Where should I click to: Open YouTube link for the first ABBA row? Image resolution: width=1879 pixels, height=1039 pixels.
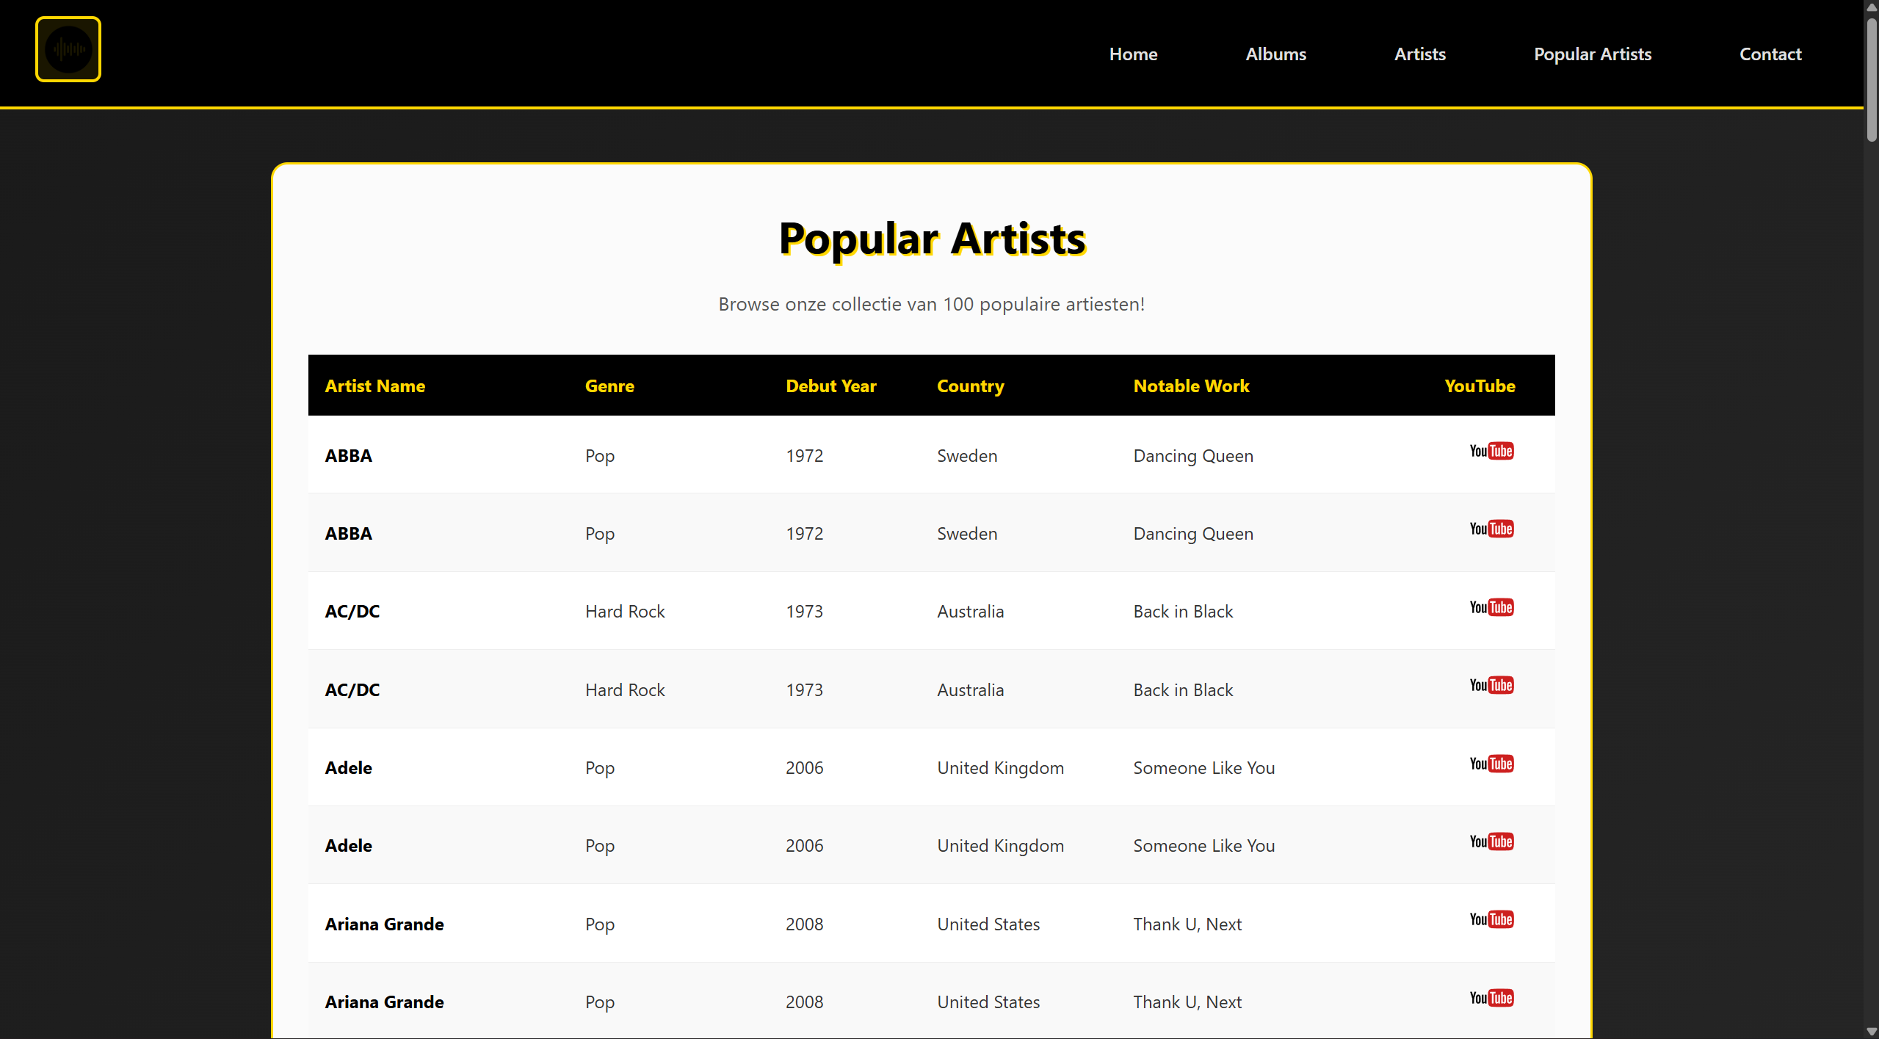[1491, 450]
